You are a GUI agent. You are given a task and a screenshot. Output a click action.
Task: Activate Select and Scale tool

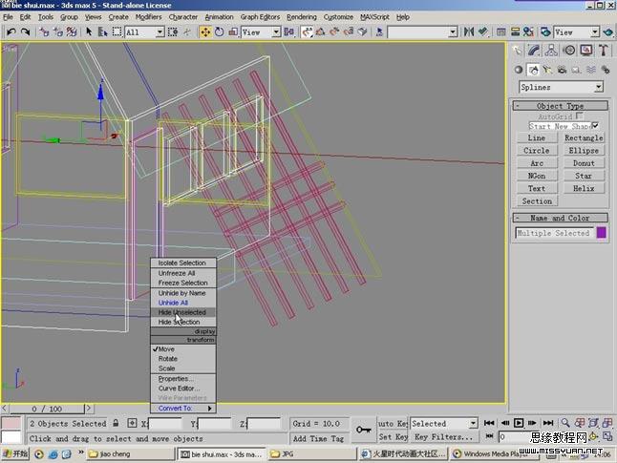(x=233, y=32)
